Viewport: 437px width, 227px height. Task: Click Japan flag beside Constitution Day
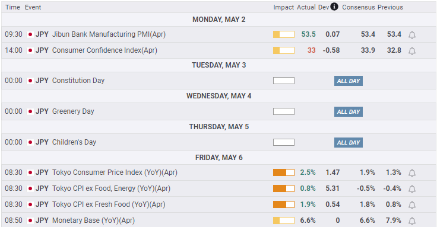(x=30, y=81)
